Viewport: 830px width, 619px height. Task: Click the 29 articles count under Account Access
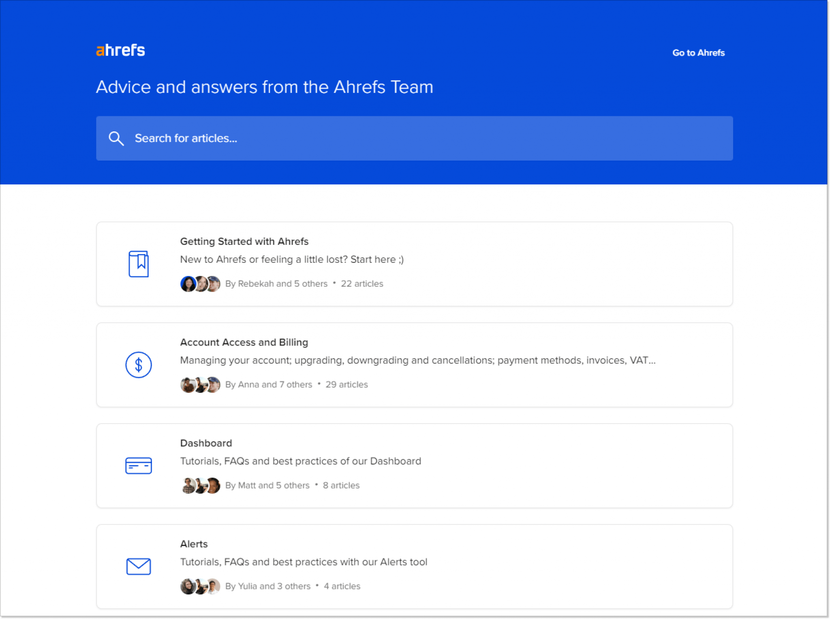click(x=347, y=384)
